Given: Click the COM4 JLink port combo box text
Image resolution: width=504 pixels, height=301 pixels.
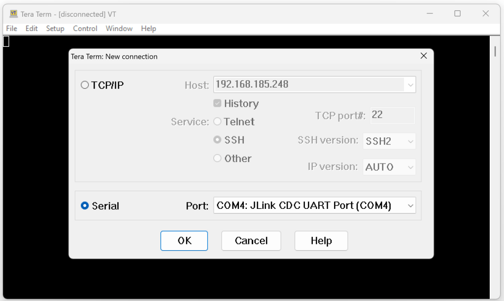Looking at the screenshot, I should 304,206.
